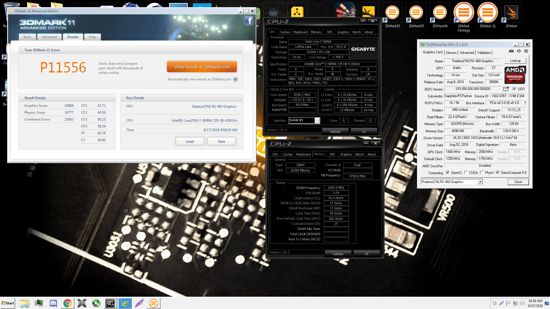
Task: Toggle the PhysX computing checkbox
Action: coord(482,173)
